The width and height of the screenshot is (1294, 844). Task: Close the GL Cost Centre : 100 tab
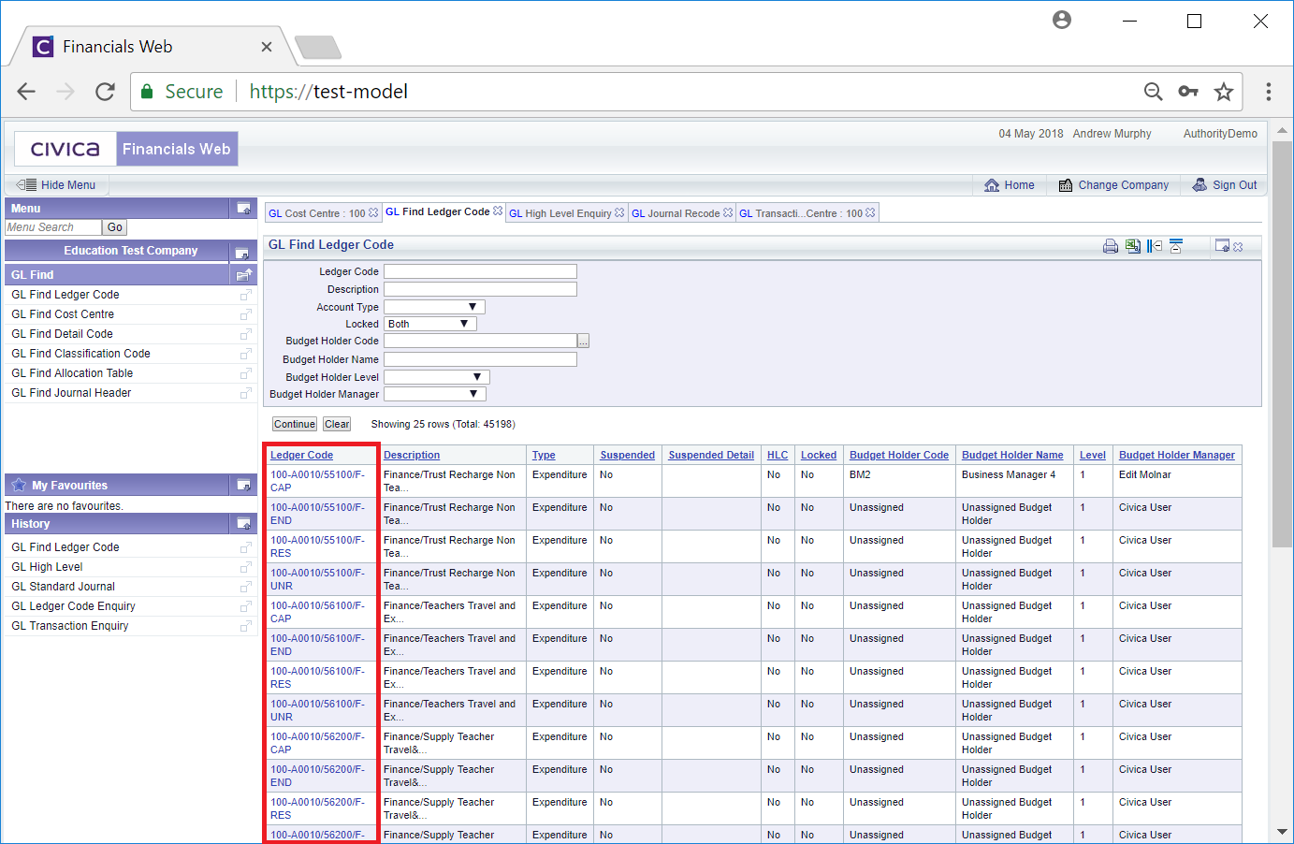tap(373, 213)
